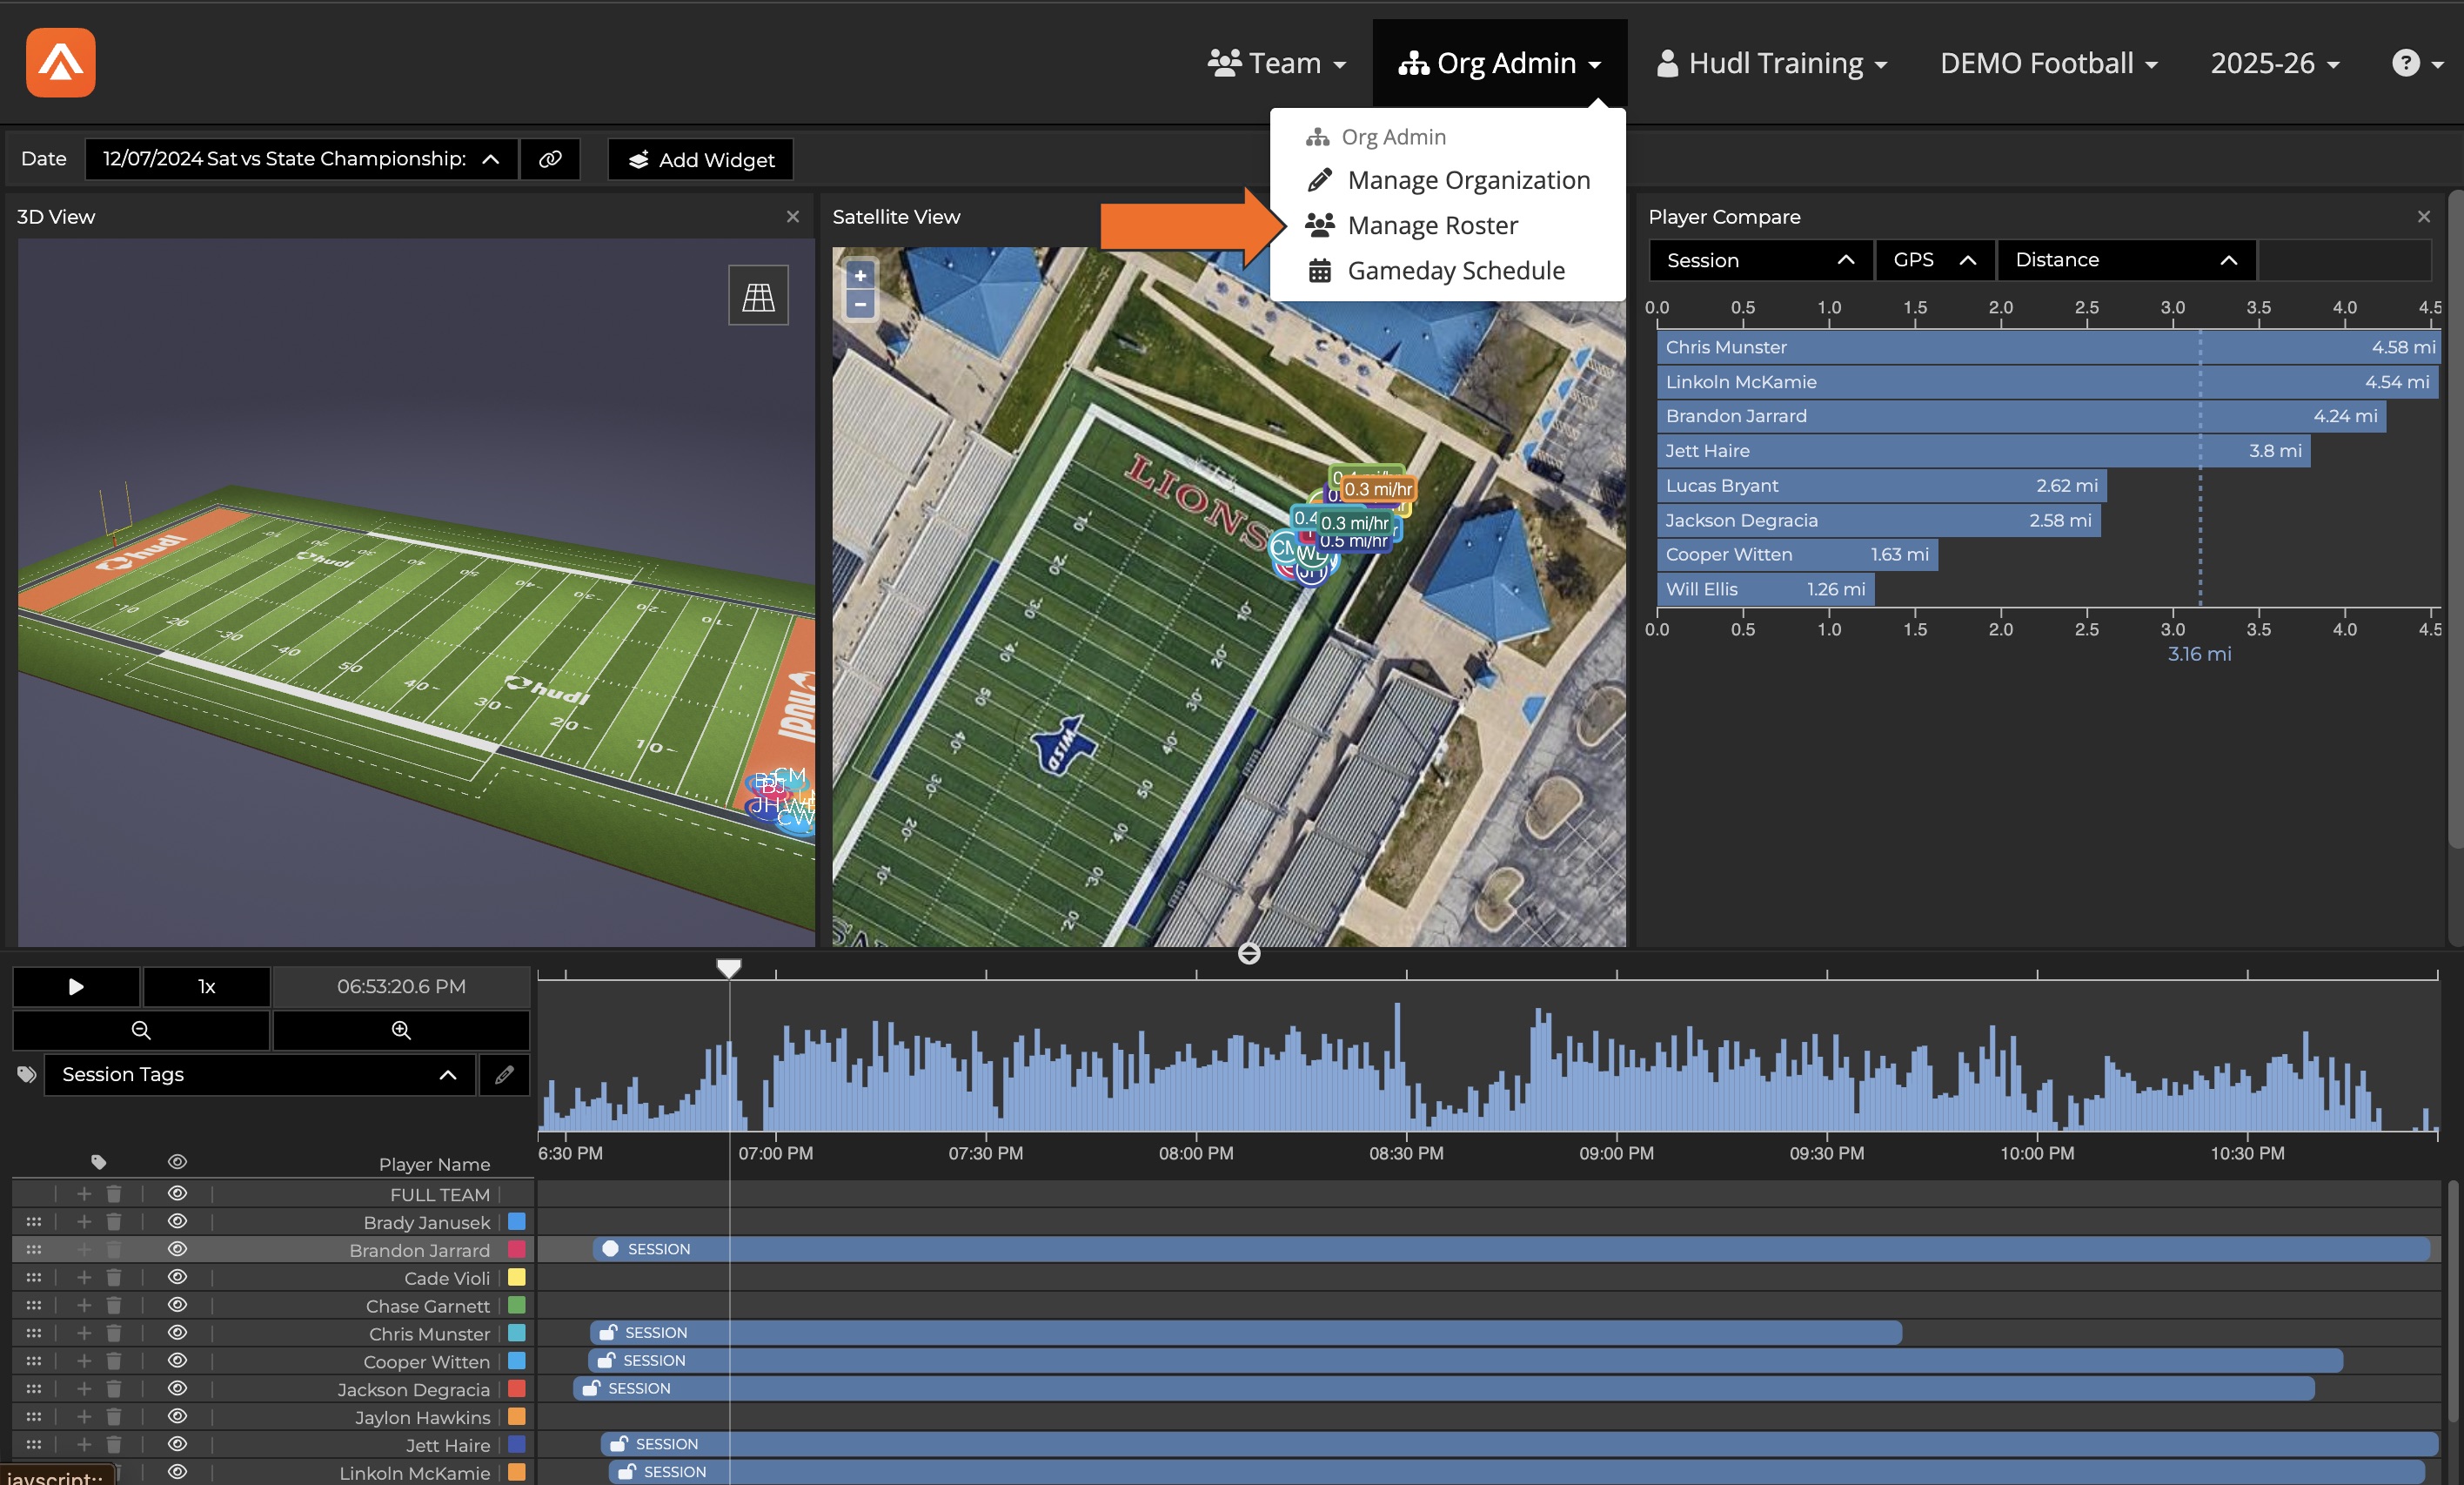This screenshot has height=1485, width=2464.
Task: Add a tag to the FULL TEAM row
Action: [84, 1193]
